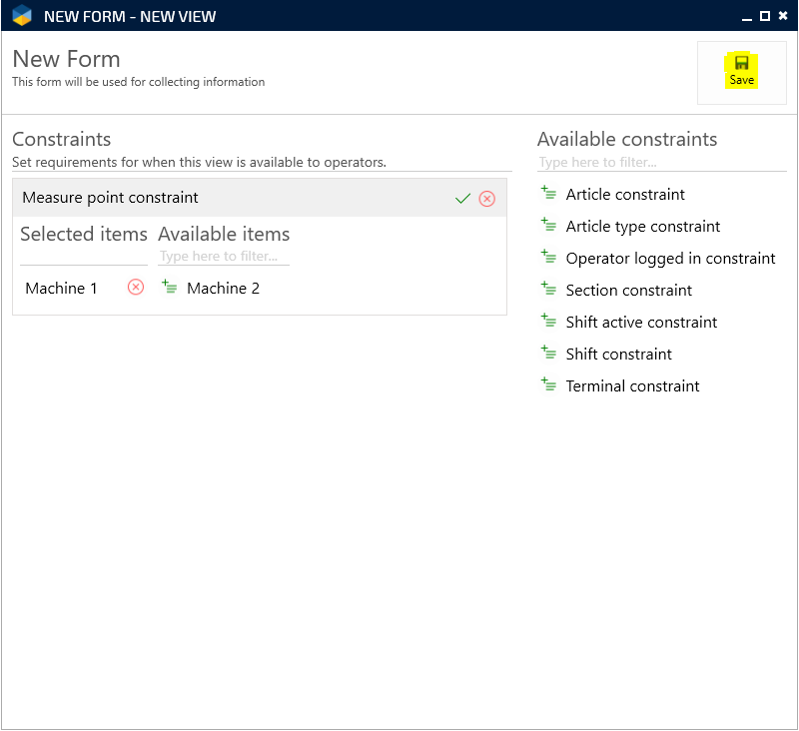
Task: Select Machine 1 in selected items
Action: [x=62, y=289]
